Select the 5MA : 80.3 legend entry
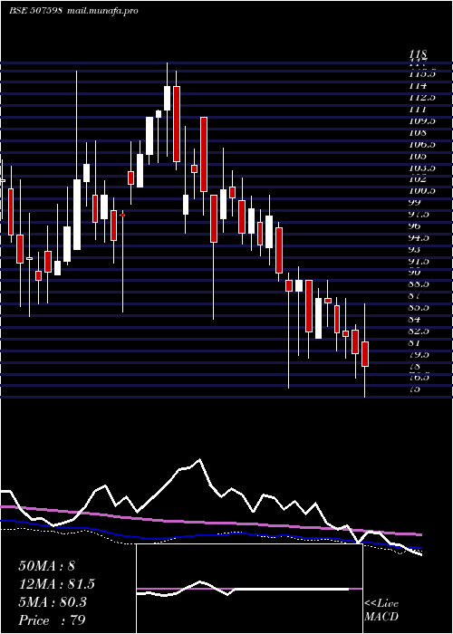Viewport: 453px width, 634px height. [53, 602]
